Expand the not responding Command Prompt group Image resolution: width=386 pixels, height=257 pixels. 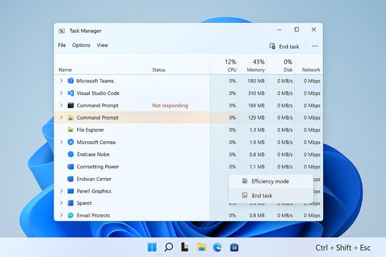click(x=61, y=105)
